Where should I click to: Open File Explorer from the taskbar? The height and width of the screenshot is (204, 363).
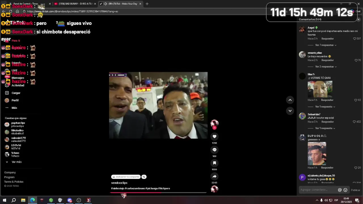[23, 200]
